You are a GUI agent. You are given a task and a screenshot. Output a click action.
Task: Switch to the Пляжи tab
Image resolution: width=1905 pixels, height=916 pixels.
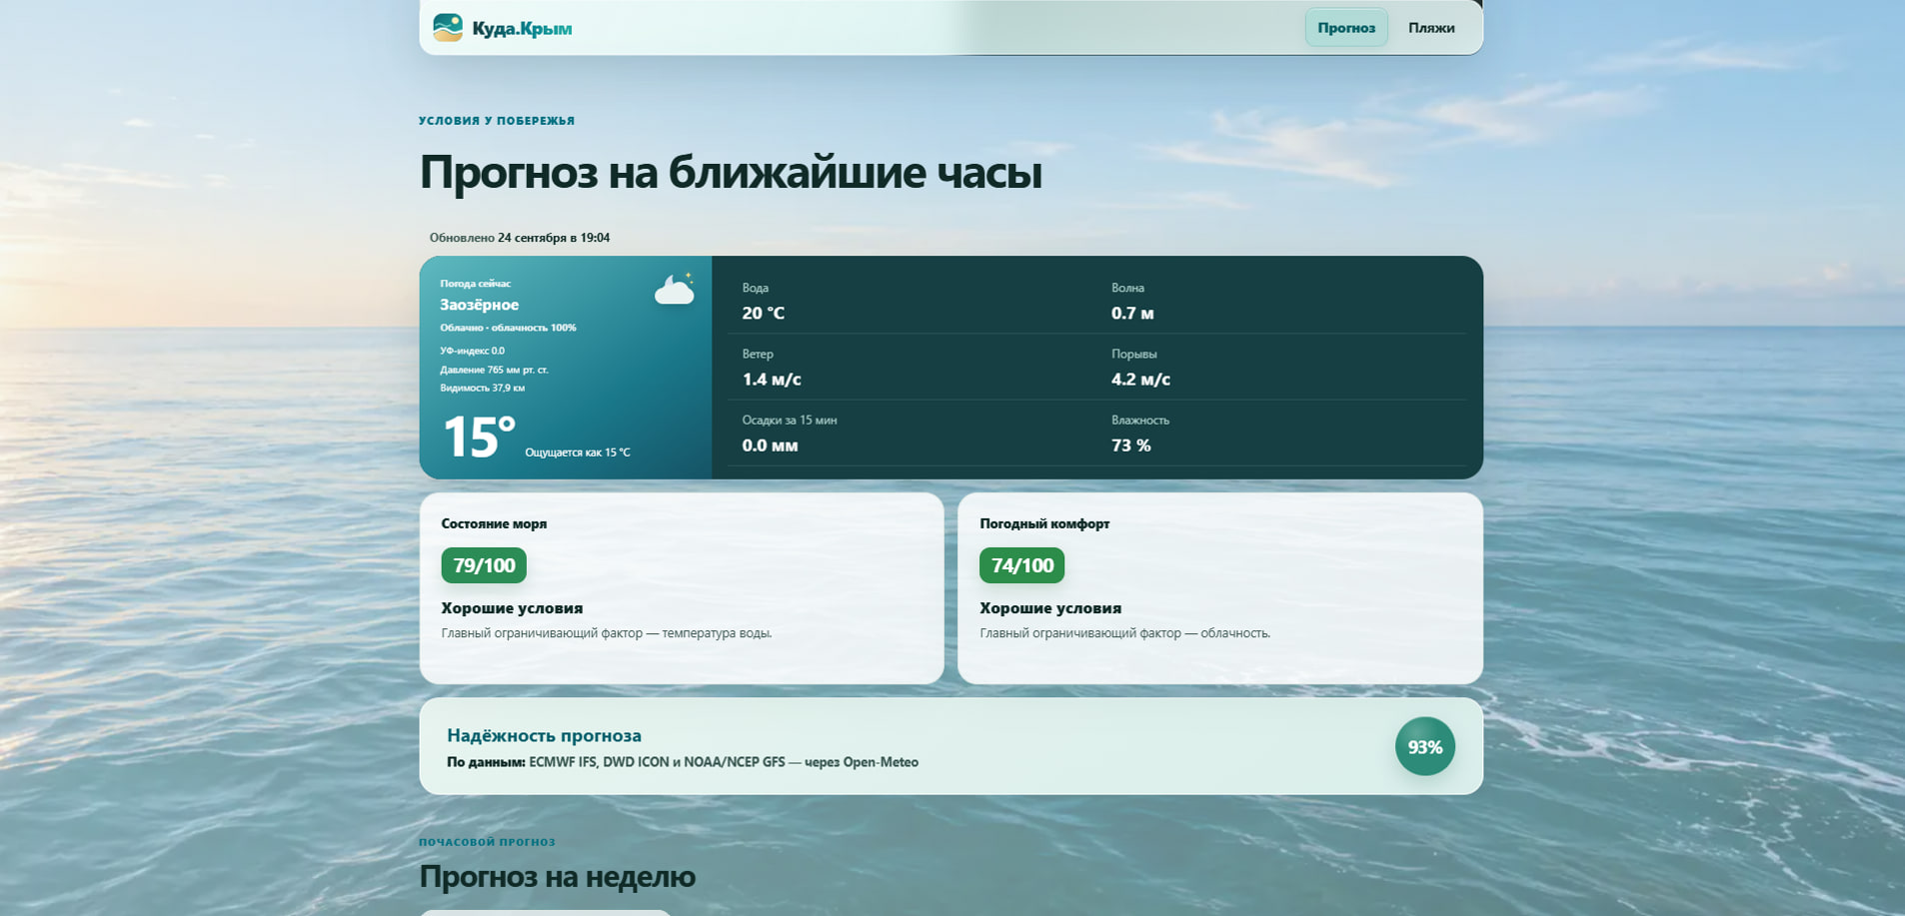coord(1431,28)
